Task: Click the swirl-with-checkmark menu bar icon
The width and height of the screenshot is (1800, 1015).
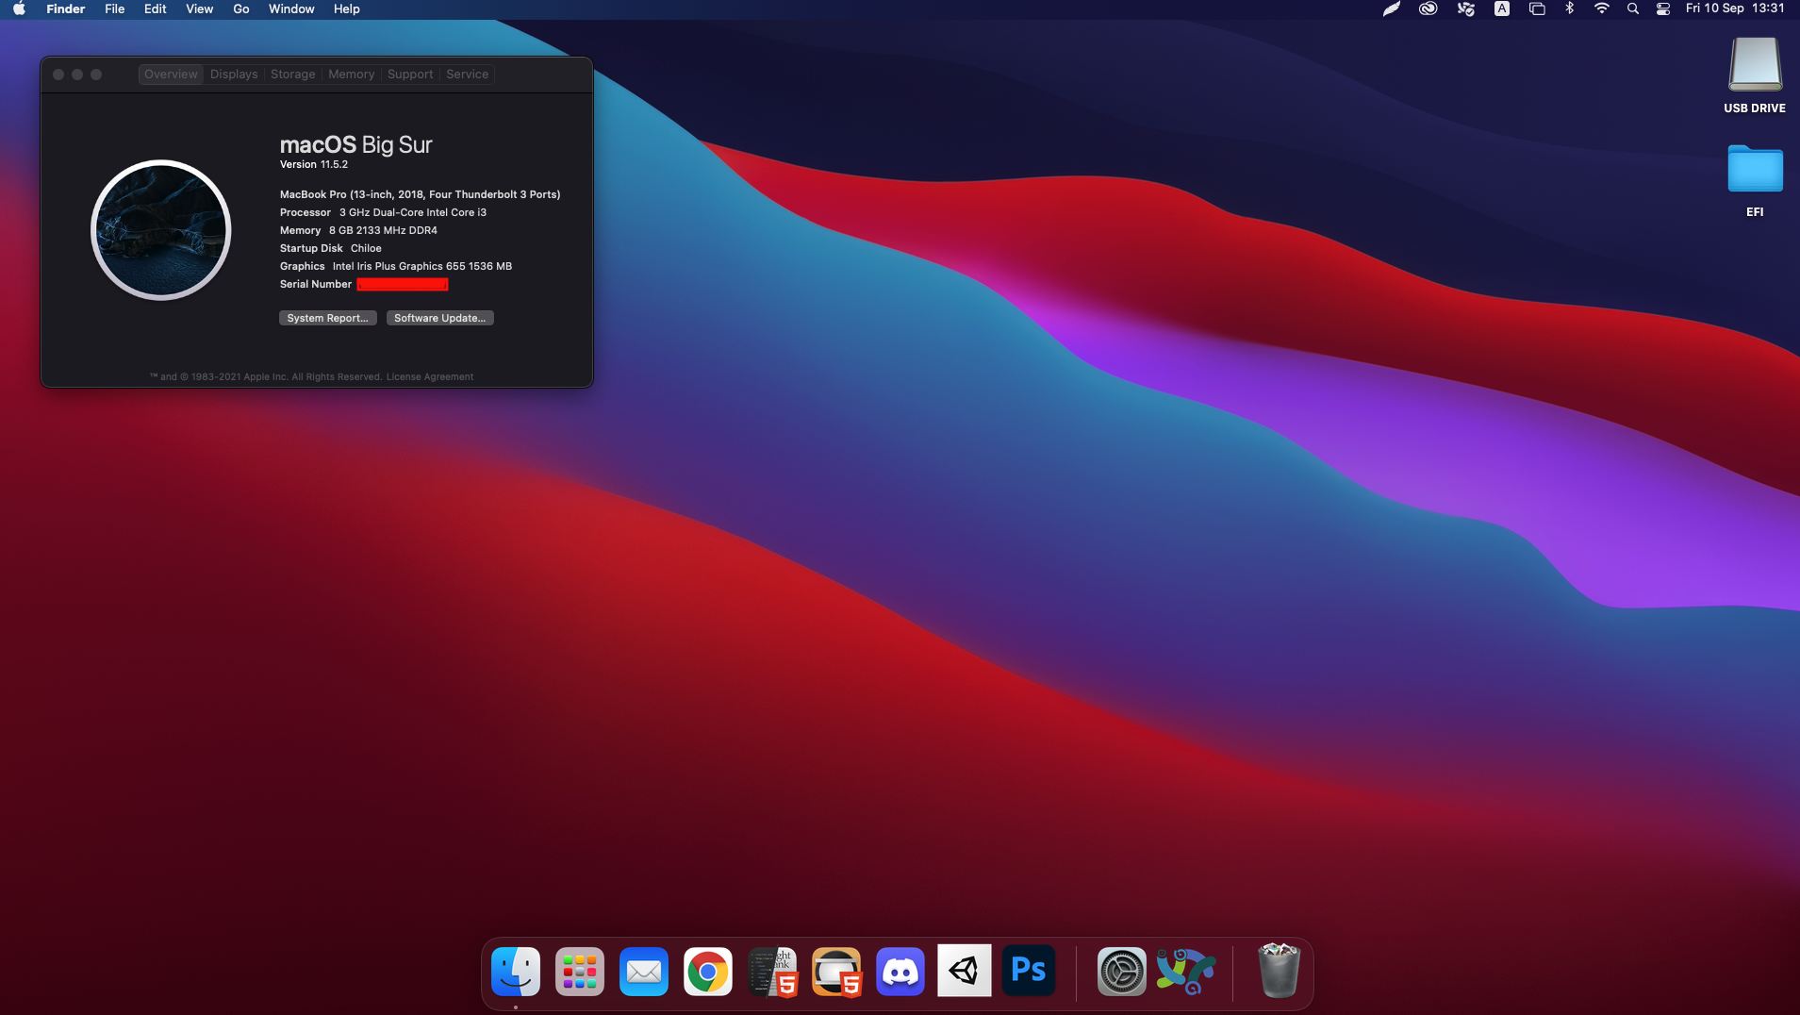Action: (x=1466, y=8)
